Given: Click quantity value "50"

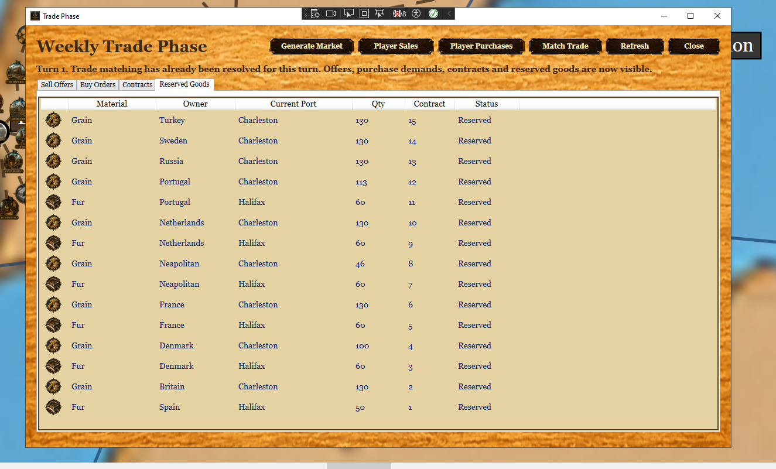Looking at the screenshot, I should 360,408.
